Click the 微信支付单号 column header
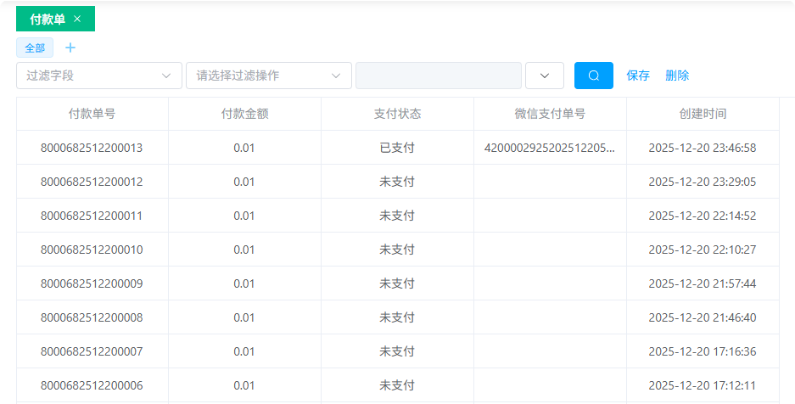Viewport: 795px width, 404px height. [550, 114]
